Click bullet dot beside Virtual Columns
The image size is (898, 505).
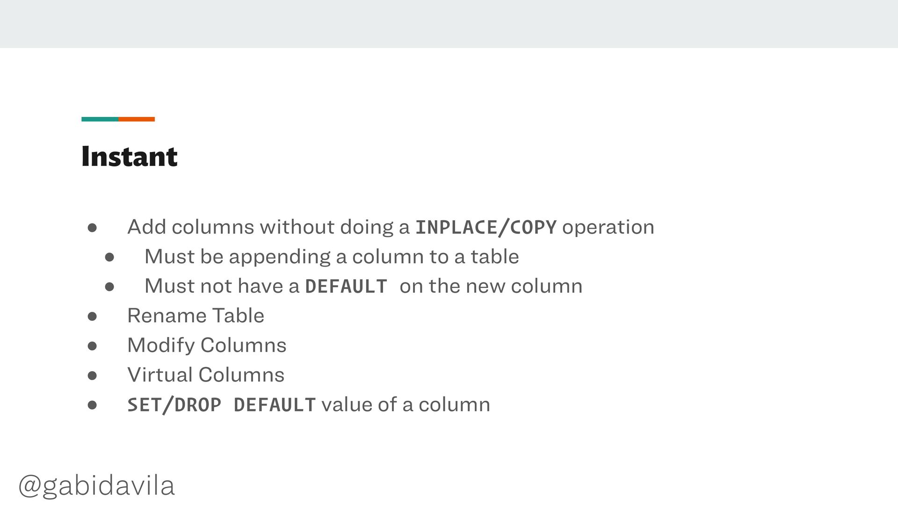[92, 375]
